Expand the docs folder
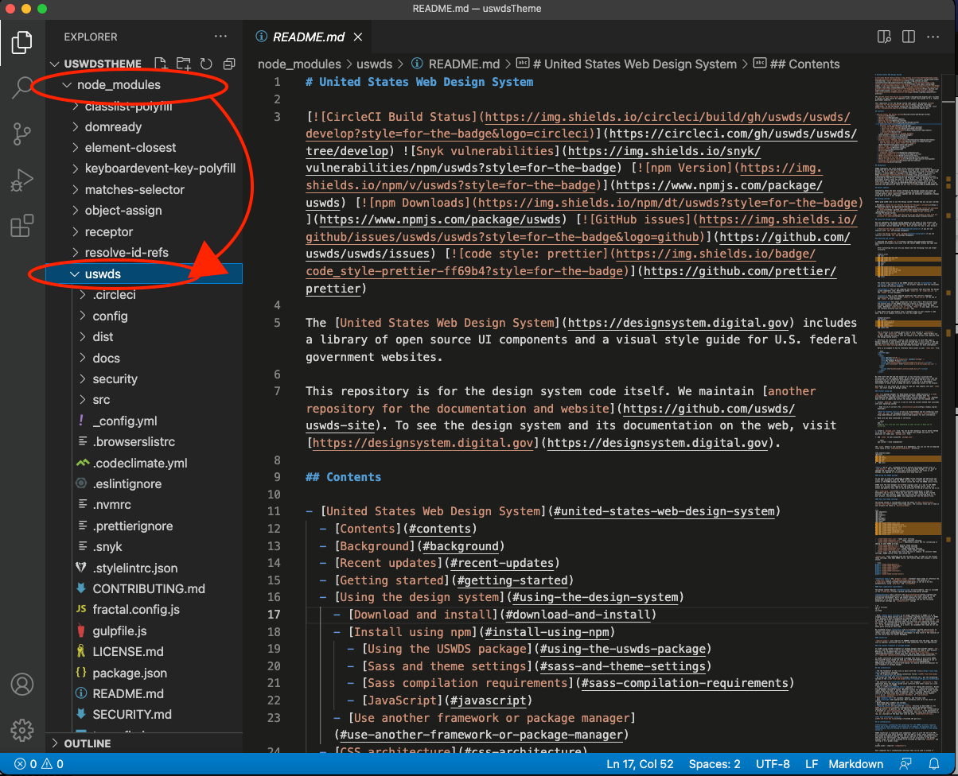This screenshot has width=958, height=776. pyautogui.click(x=144, y=359)
